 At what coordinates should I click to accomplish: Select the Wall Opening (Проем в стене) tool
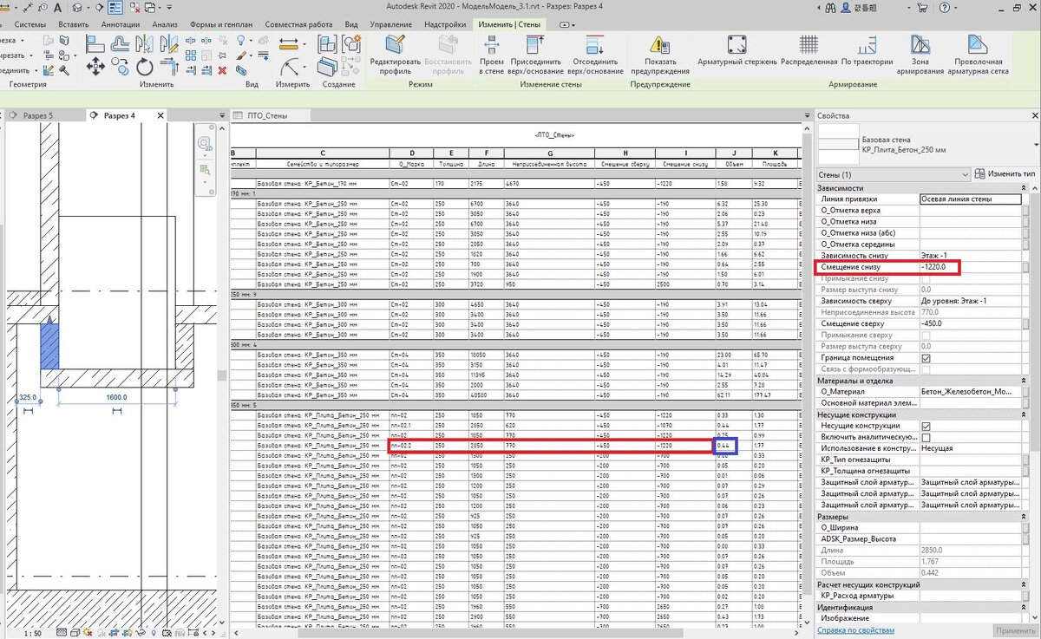pyautogui.click(x=491, y=55)
